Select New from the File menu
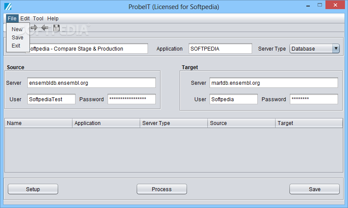This screenshot has height=208, width=348. click(17, 29)
